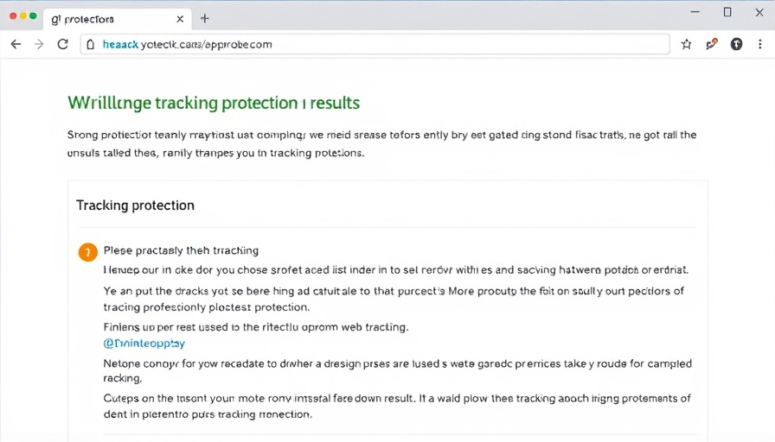
Task: Go back to the previous page
Action: [16, 44]
